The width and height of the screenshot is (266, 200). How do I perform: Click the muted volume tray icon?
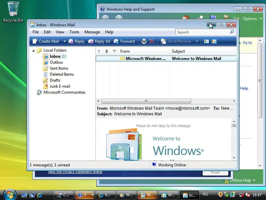248,194
